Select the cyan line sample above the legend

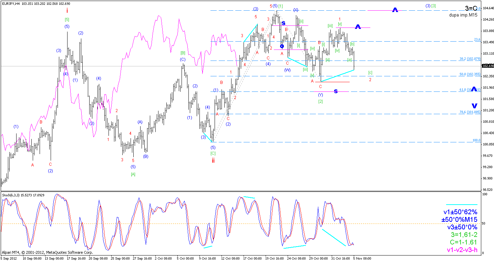point(462,205)
